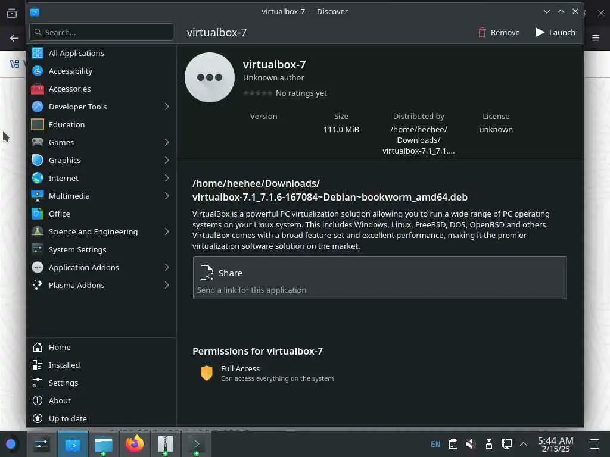610x457 pixels.
Task: Click the Plasma Addons icon
Action: (x=38, y=285)
